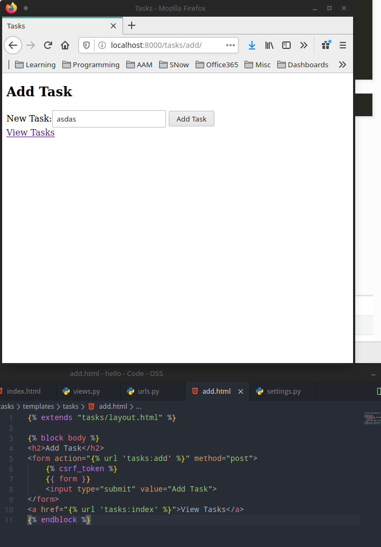Open the Dashboards bookmarks folder
The height and width of the screenshot is (547, 381).
(303, 65)
